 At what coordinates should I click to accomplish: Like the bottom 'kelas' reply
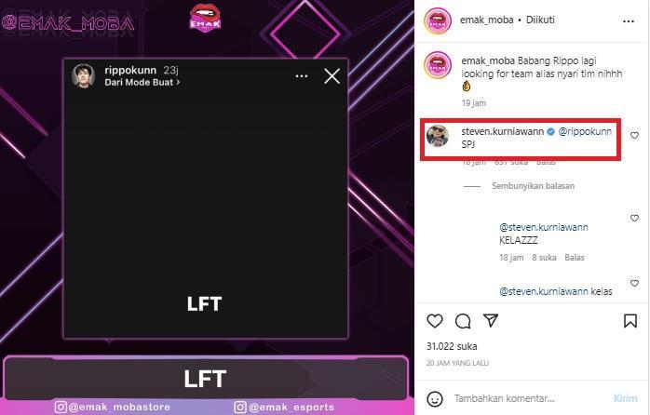tap(634, 283)
